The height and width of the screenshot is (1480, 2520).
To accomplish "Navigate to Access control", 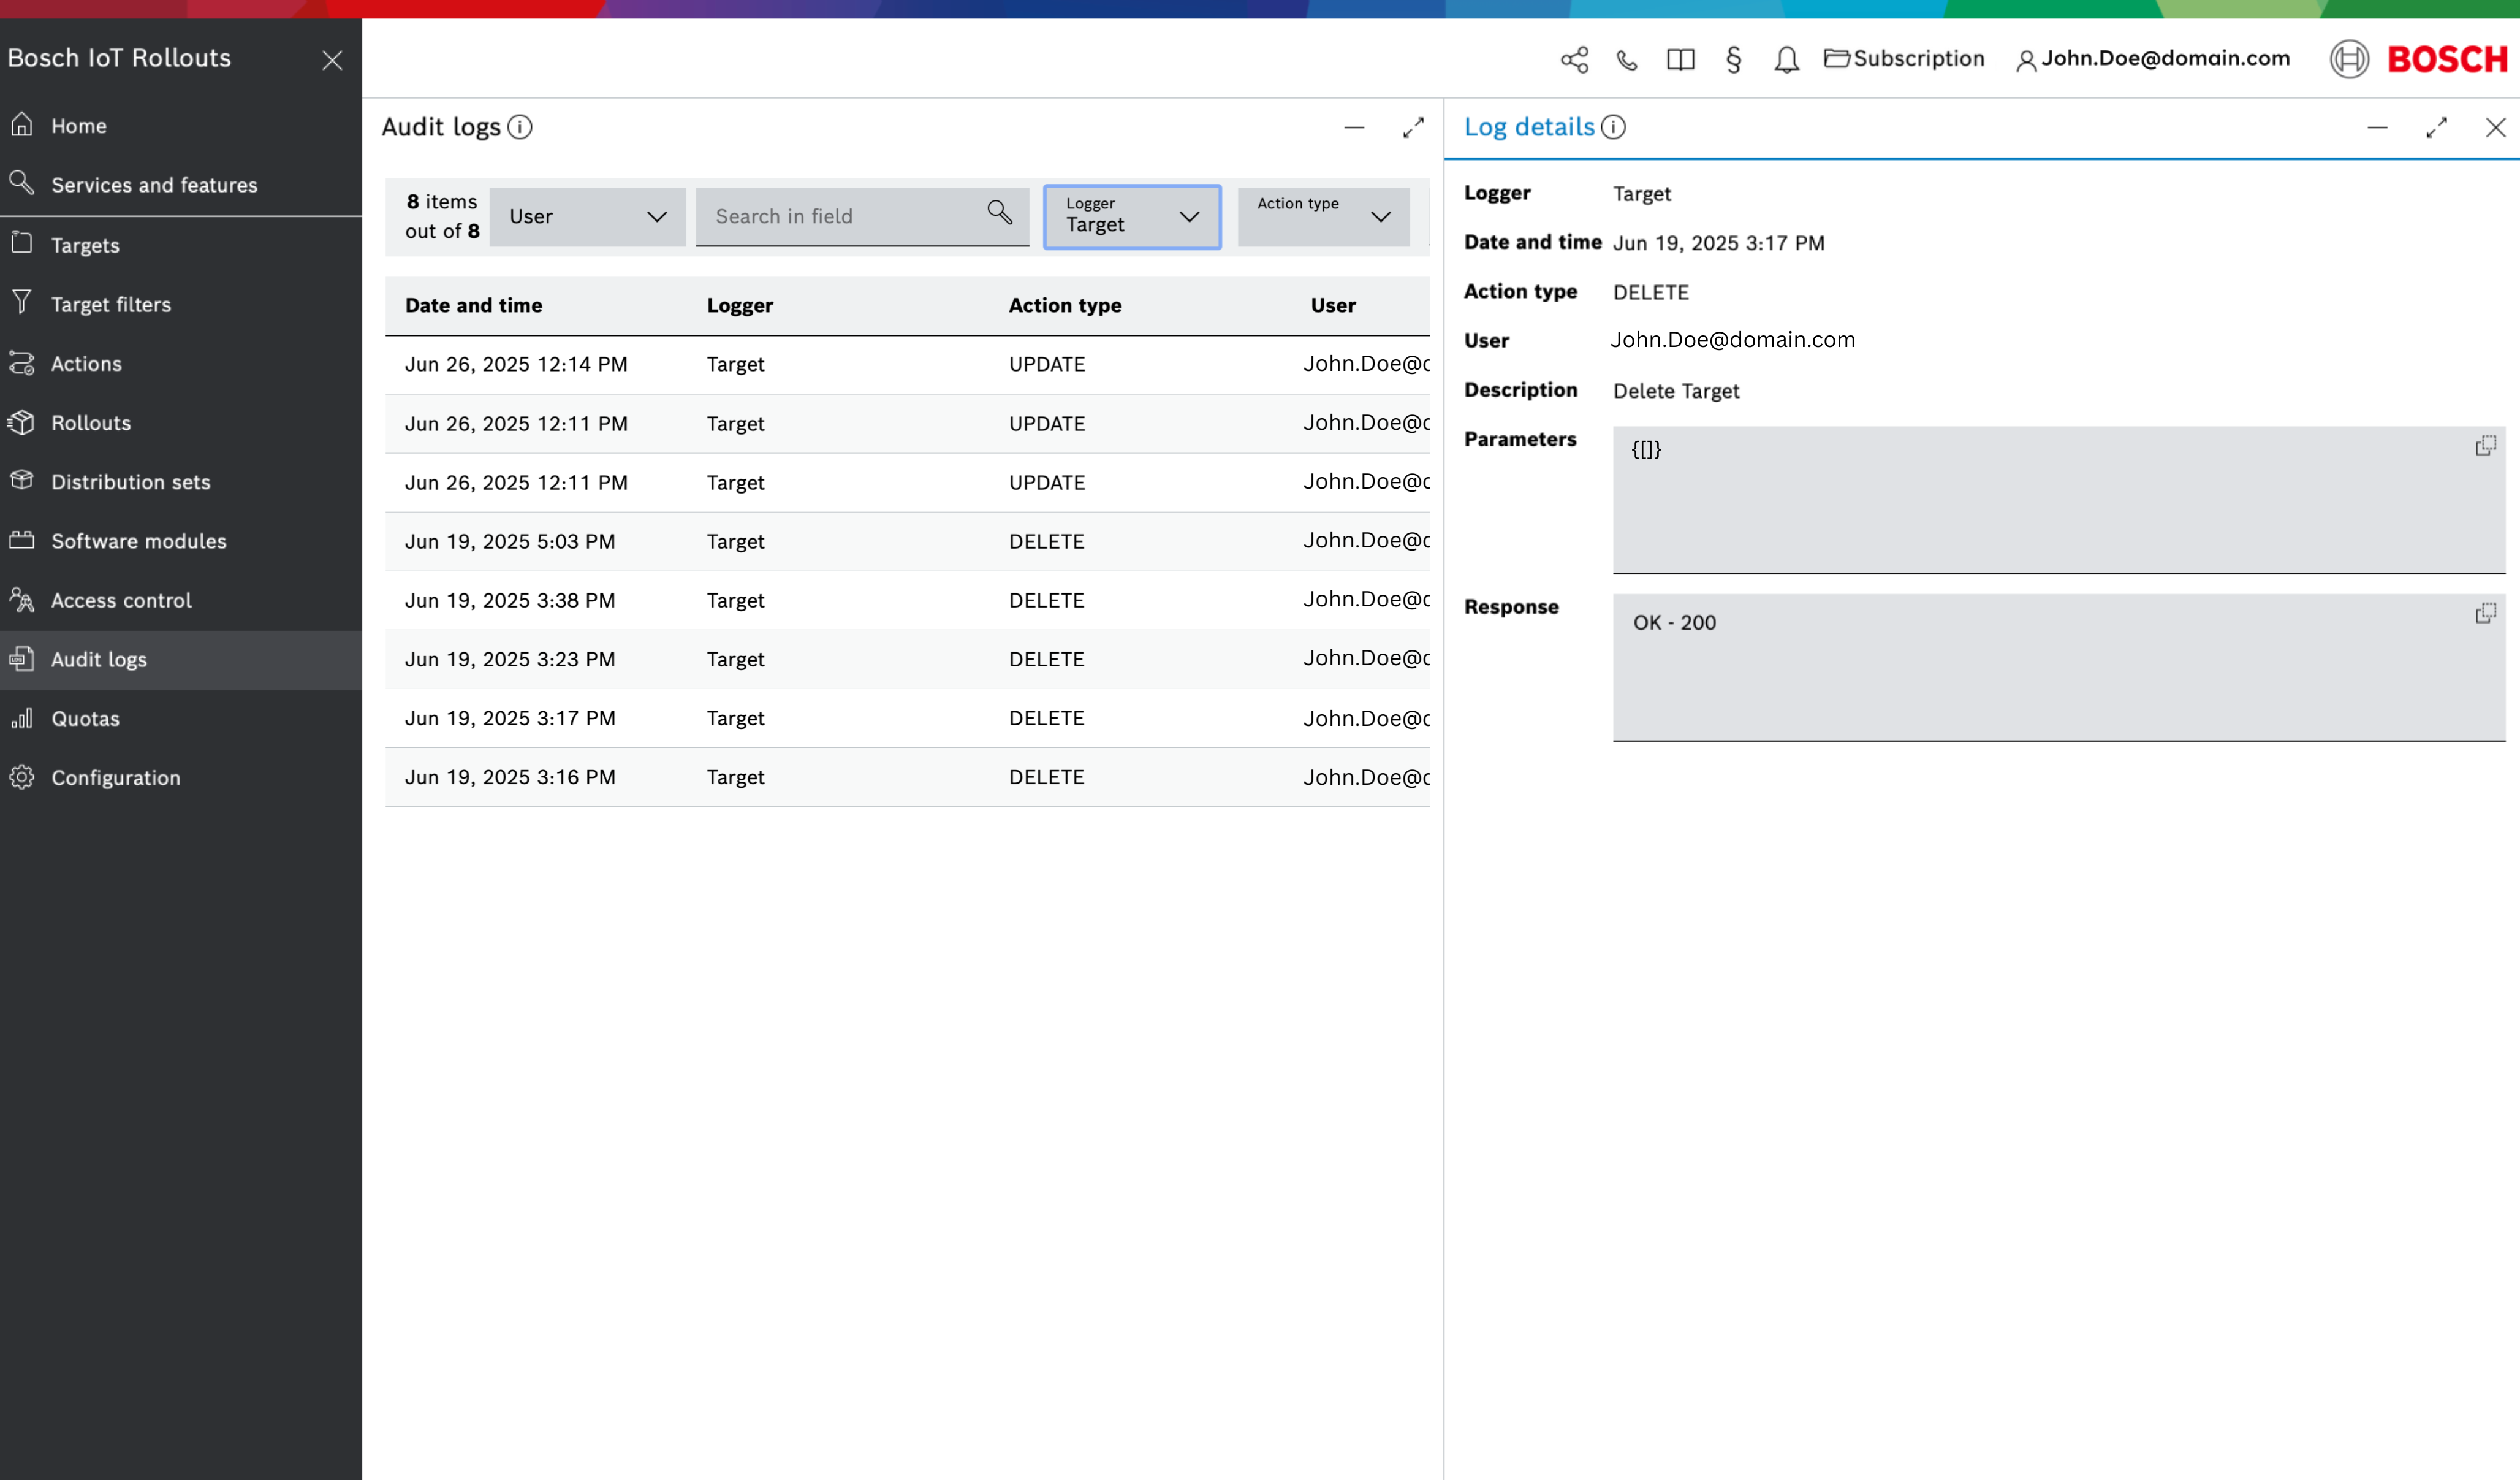I will pyautogui.click(x=121, y=600).
